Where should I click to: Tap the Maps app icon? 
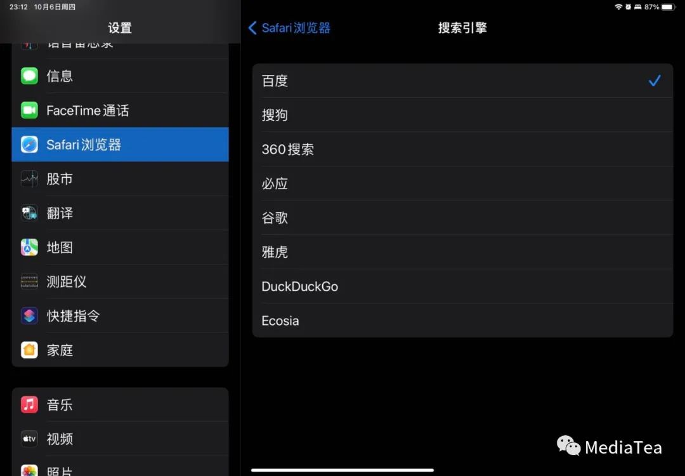pos(29,248)
